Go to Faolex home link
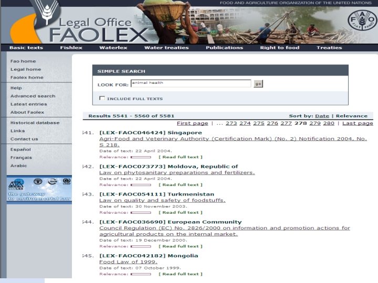The height and width of the screenshot is (283, 378). coord(27,78)
